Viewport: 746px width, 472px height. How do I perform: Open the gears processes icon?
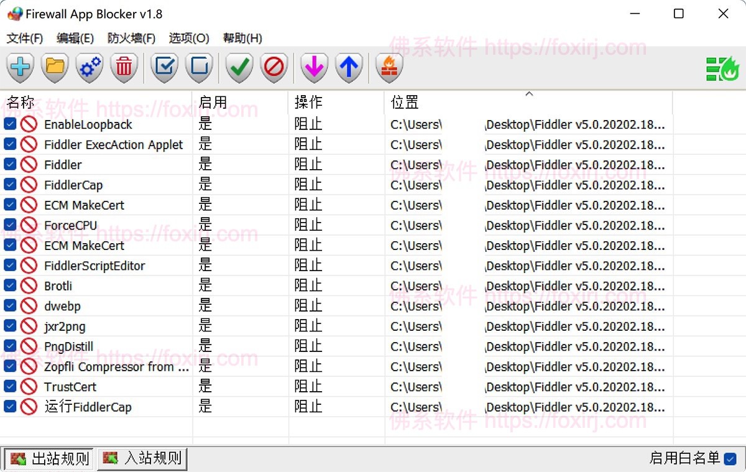pos(89,68)
